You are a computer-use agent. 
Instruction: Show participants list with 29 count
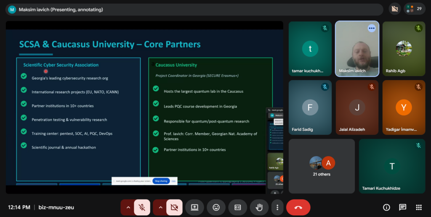point(415,9)
